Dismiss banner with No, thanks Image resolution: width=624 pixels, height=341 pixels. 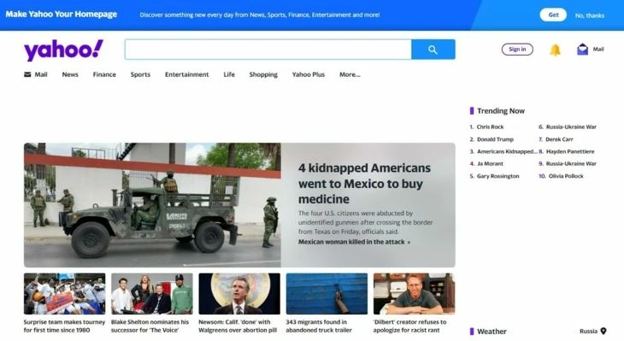(x=589, y=15)
